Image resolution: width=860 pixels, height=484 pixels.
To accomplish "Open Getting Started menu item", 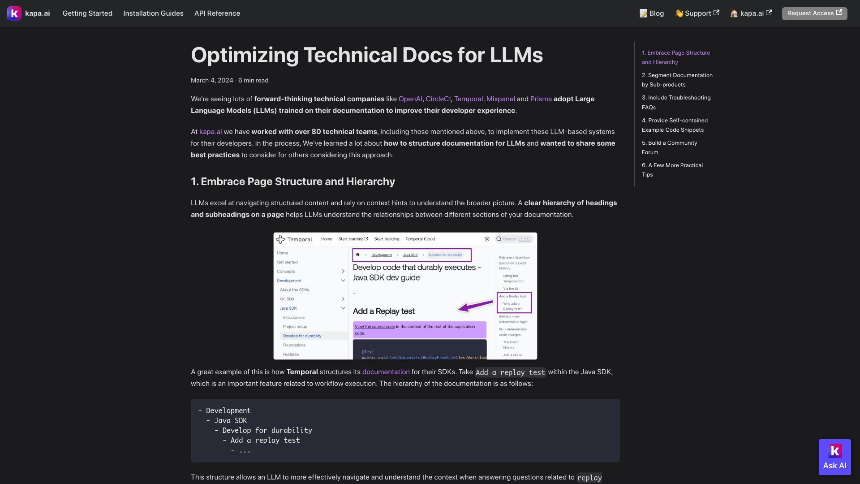I will point(87,13).
